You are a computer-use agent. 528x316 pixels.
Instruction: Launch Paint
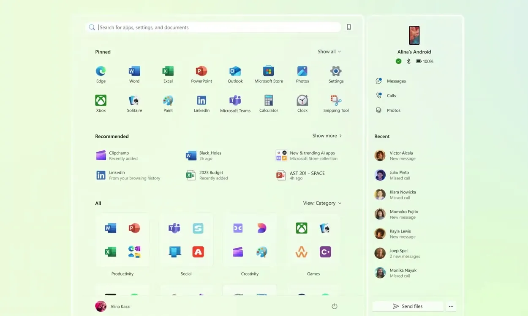(168, 101)
